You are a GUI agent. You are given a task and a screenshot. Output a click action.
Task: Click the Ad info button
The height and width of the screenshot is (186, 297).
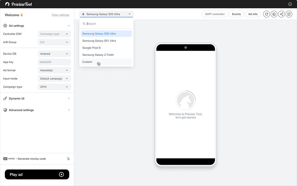253,14
